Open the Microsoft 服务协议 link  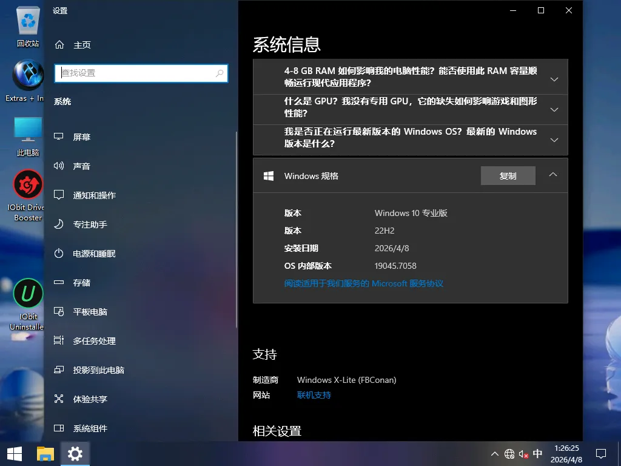pyautogui.click(x=364, y=283)
